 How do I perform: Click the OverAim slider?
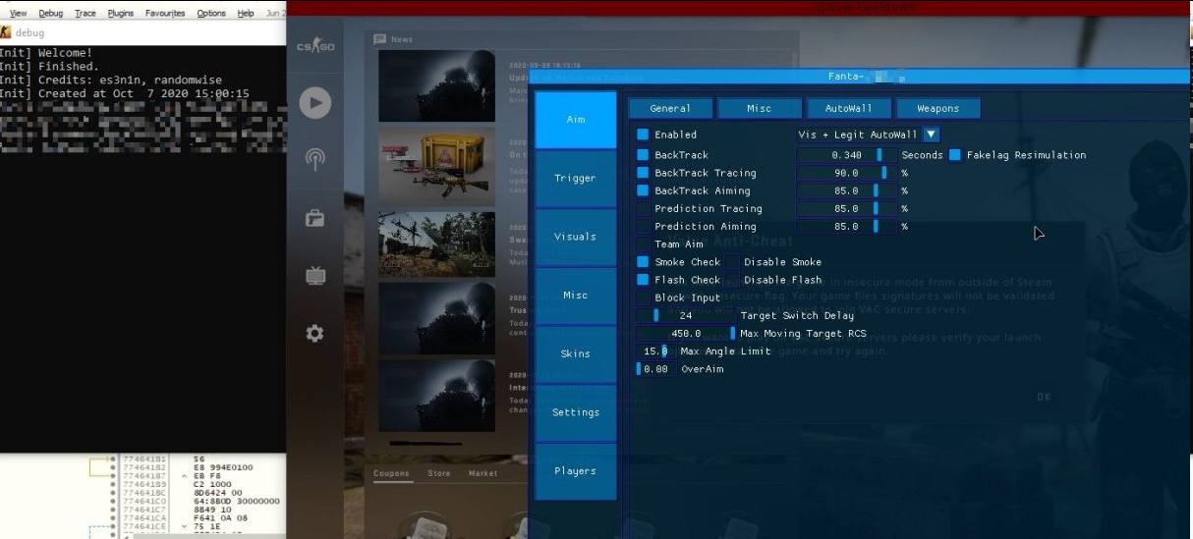pyautogui.click(x=655, y=369)
